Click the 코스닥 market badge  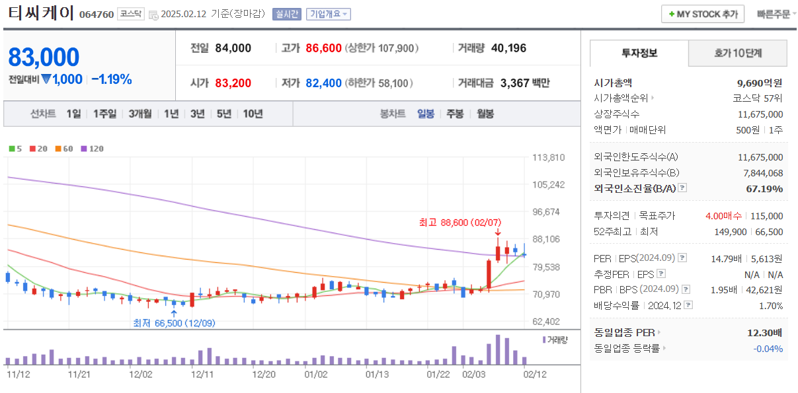click(130, 14)
